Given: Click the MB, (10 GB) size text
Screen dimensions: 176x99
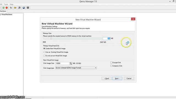Looking at the screenshot, I should pyautogui.click(x=77, y=64).
